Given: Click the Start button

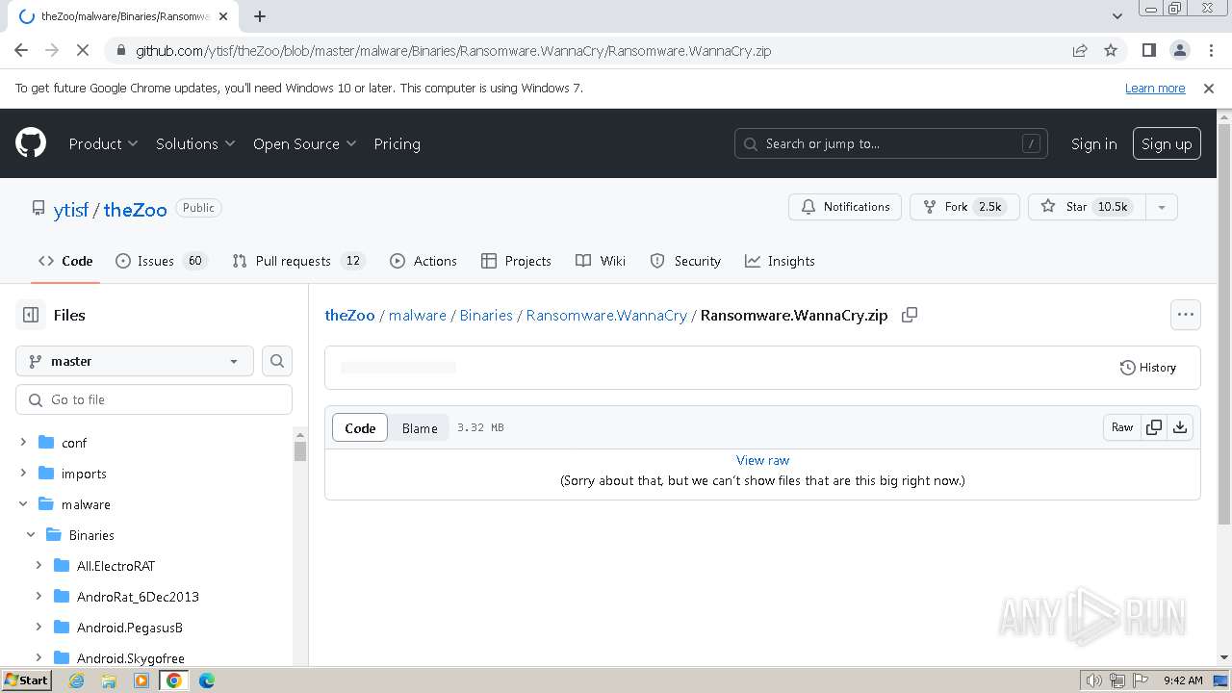Looking at the screenshot, I should pyautogui.click(x=26, y=680).
